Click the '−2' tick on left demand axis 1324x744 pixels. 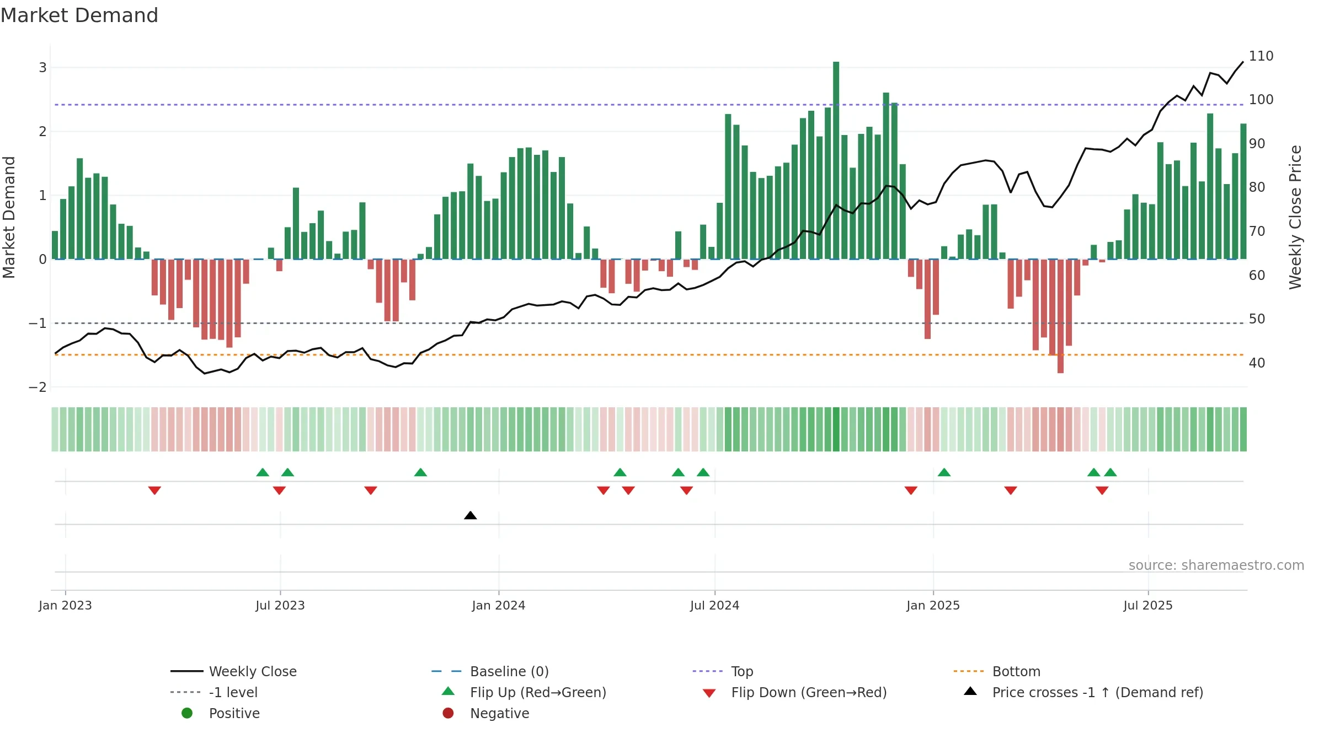click(x=38, y=387)
